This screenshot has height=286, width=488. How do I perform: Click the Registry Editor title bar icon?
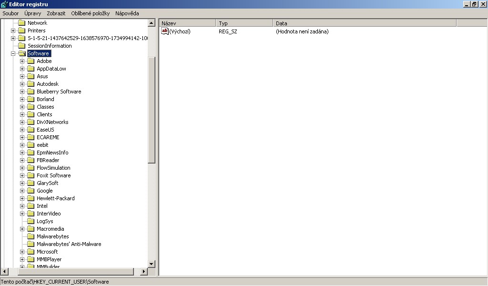coord(4,4)
